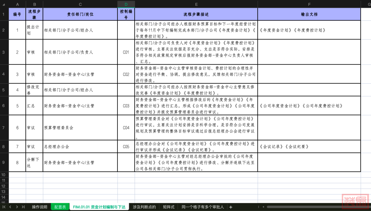Select column E header
The height and width of the screenshot is (211, 371).
pyautogui.click(x=196, y=4)
